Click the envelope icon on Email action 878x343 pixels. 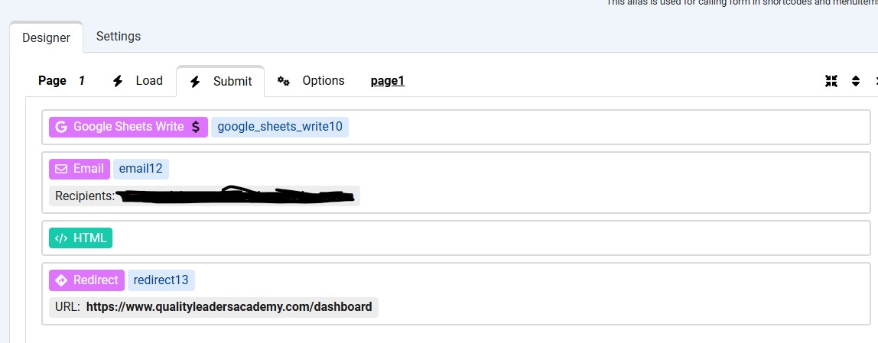[x=61, y=169]
